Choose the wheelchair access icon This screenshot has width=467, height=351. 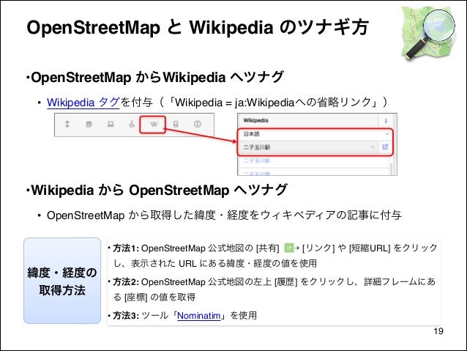pyautogui.click(x=132, y=124)
